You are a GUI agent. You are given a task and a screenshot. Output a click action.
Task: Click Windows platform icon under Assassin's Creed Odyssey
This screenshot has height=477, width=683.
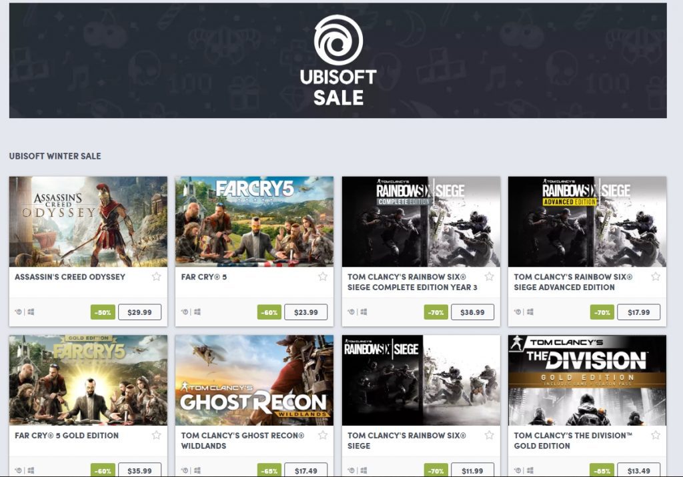tap(31, 312)
